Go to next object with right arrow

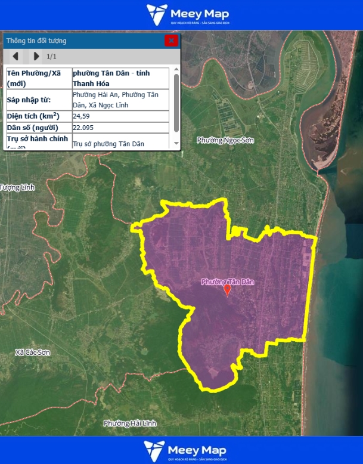(36, 57)
